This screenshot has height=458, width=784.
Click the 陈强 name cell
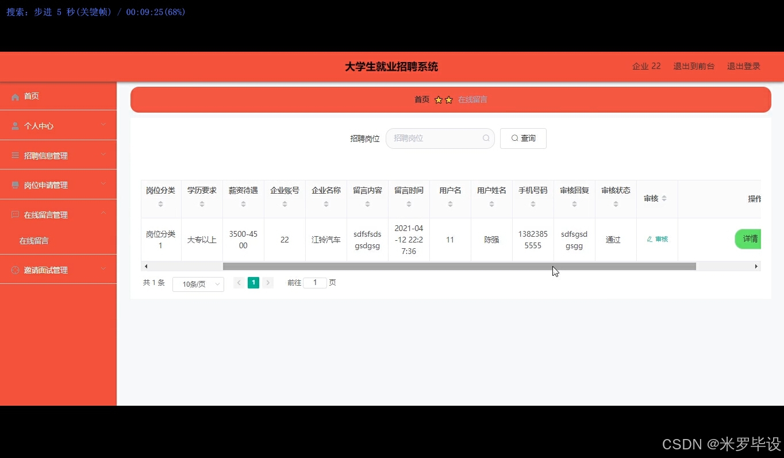(491, 240)
